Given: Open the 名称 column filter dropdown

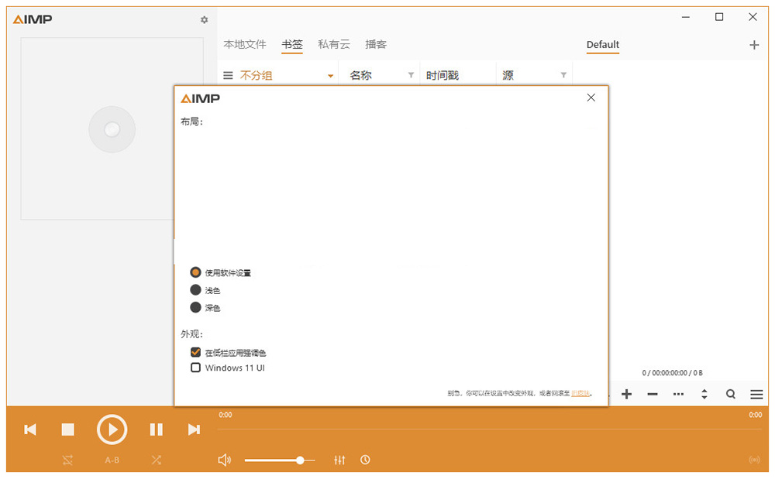Looking at the screenshot, I should (x=411, y=74).
